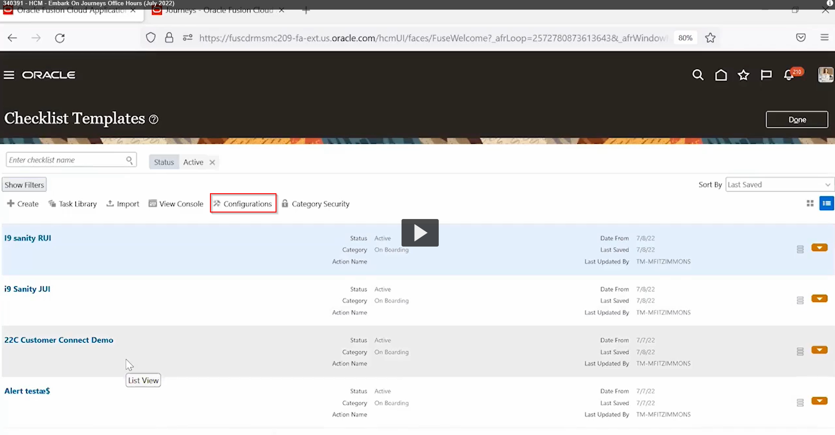Viewport: 835px width, 435px height.
Task: Click the Done button
Action: pyautogui.click(x=797, y=119)
